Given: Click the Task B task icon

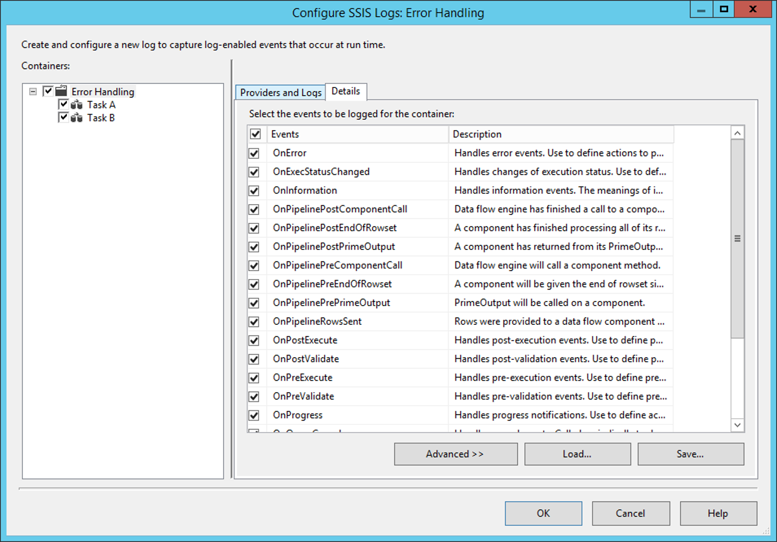Looking at the screenshot, I should 76,117.
